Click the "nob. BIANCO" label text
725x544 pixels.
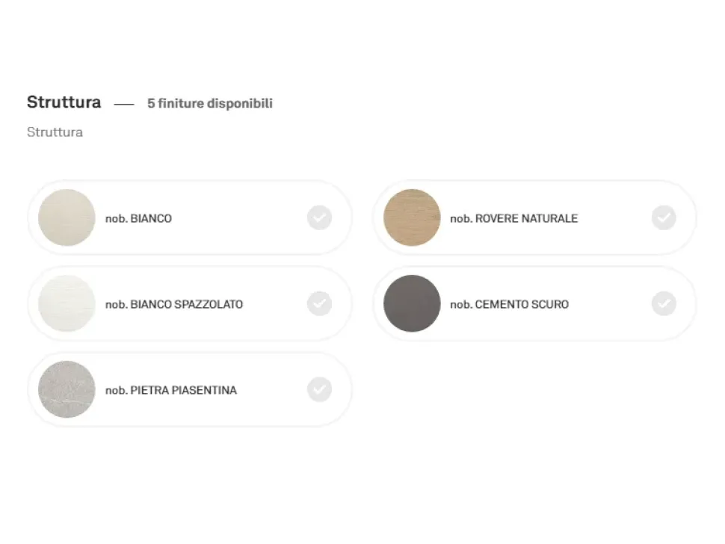click(138, 219)
